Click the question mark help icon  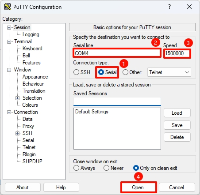(169, 7)
